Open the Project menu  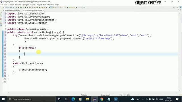coord(39,5)
